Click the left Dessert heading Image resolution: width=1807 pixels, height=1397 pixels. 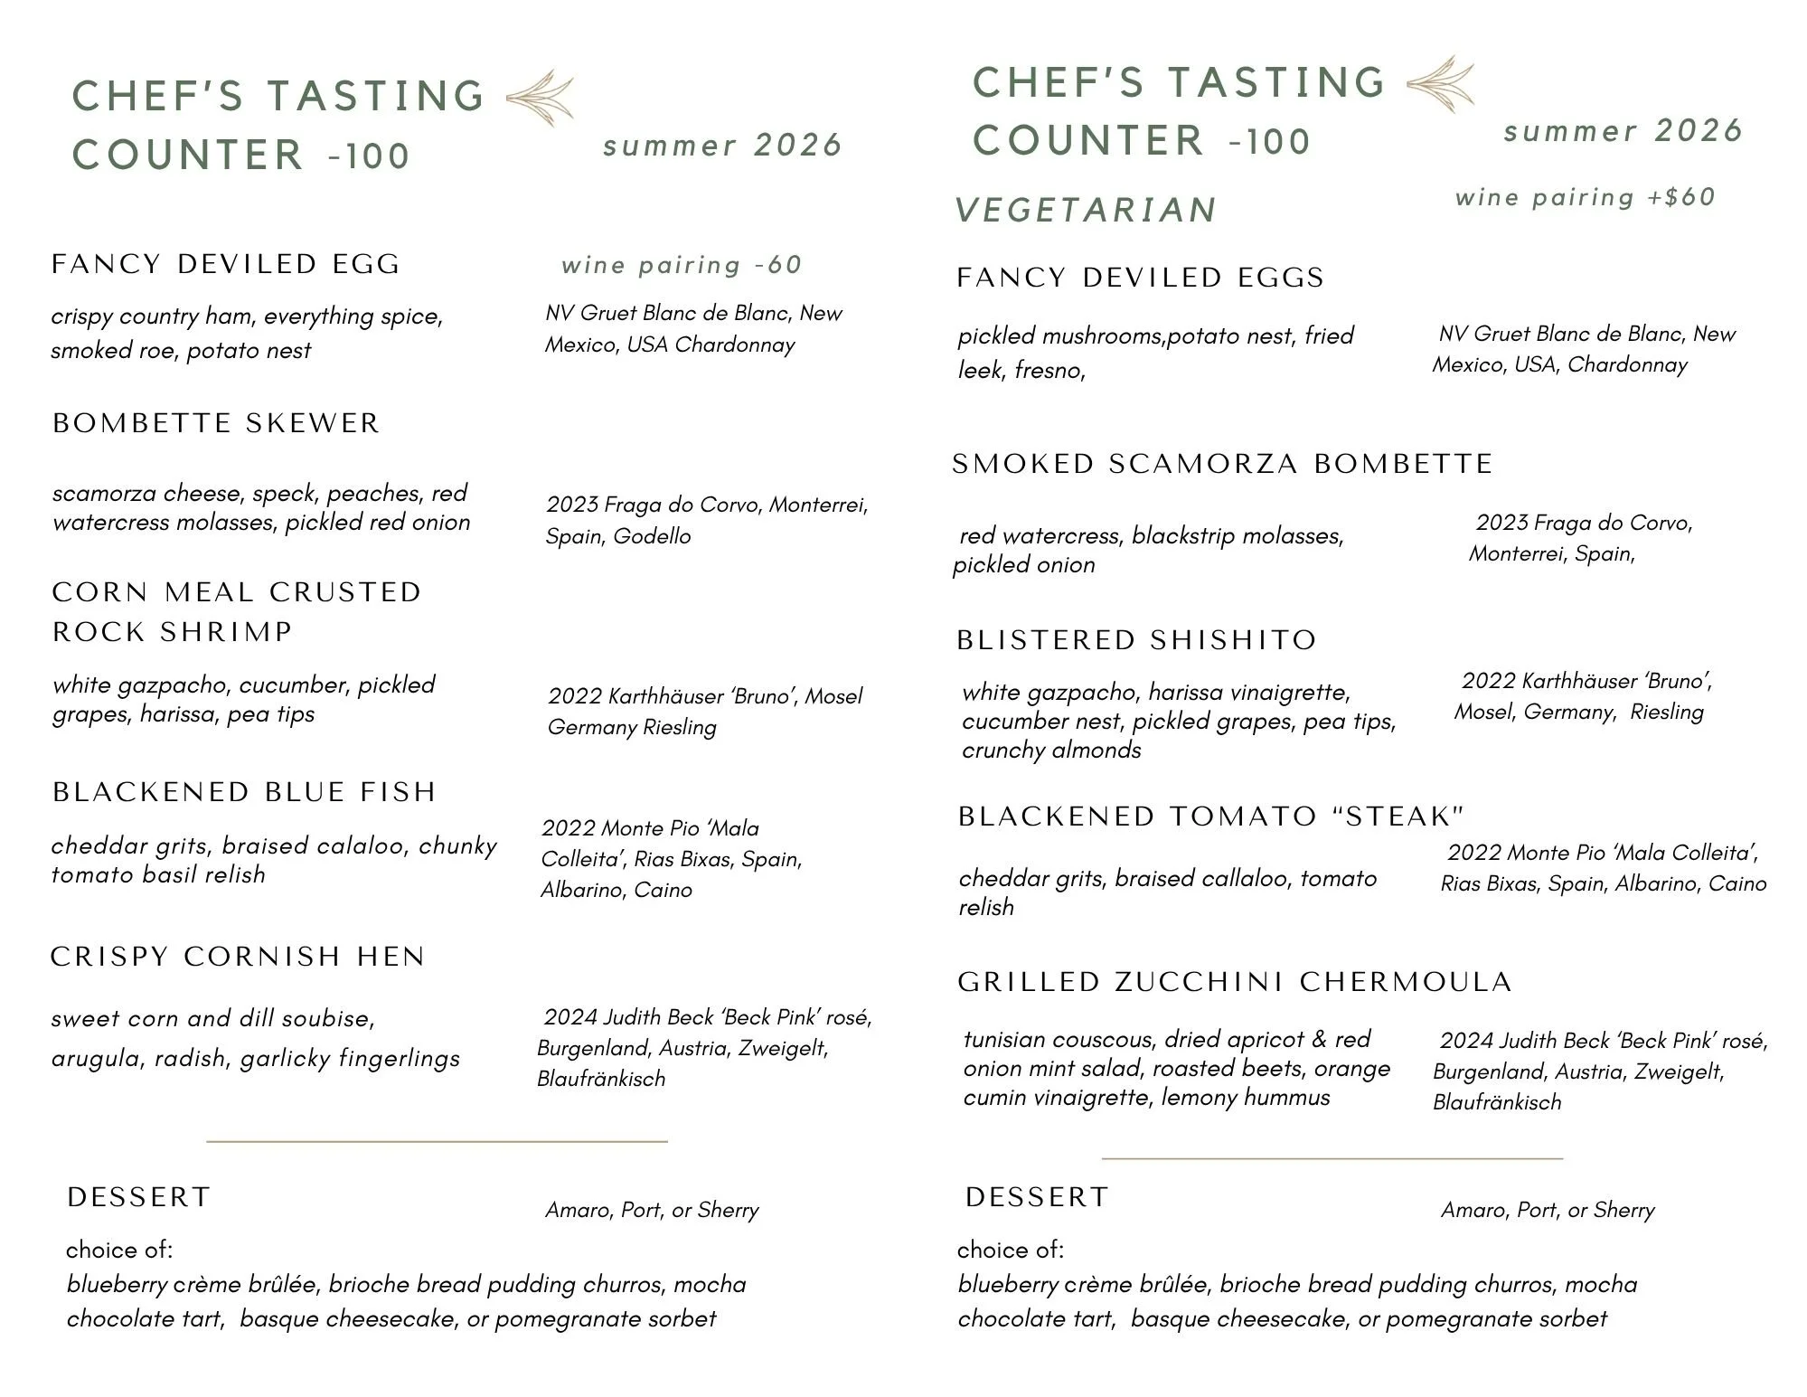[138, 1197]
